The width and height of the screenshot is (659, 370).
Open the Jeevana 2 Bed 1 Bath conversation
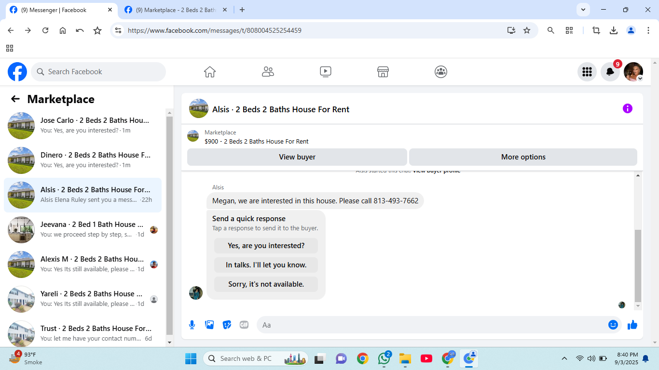click(83, 230)
